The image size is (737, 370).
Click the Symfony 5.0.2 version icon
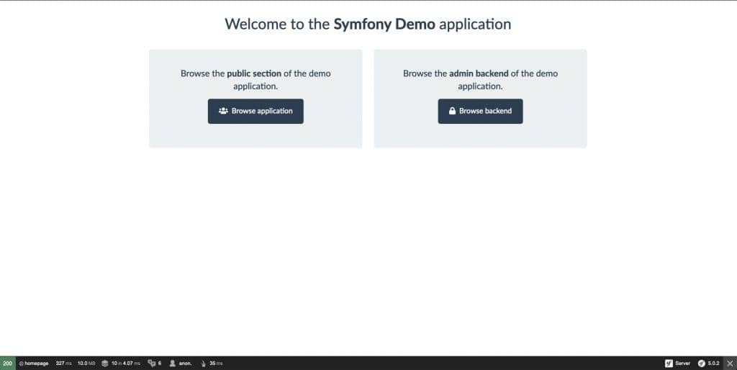pos(702,364)
